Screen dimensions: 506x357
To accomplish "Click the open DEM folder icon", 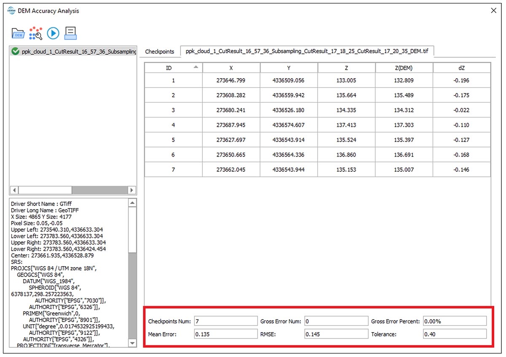I will (x=18, y=33).
